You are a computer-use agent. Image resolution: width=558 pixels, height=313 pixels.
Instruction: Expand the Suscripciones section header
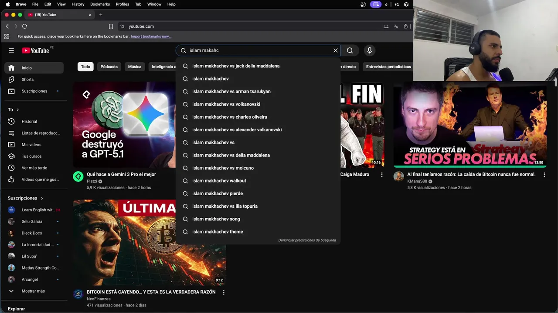pos(25,198)
